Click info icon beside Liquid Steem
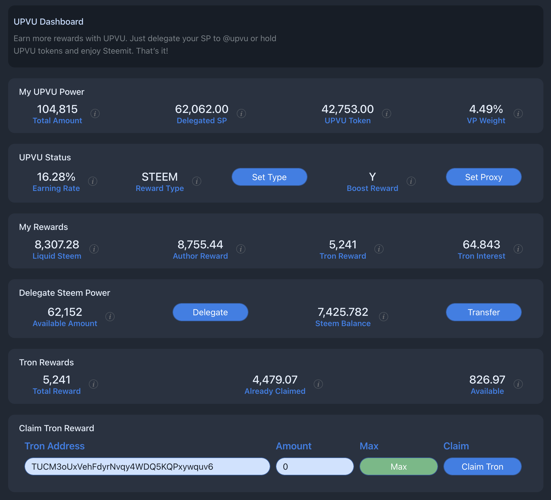 click(x=94, y=249)
